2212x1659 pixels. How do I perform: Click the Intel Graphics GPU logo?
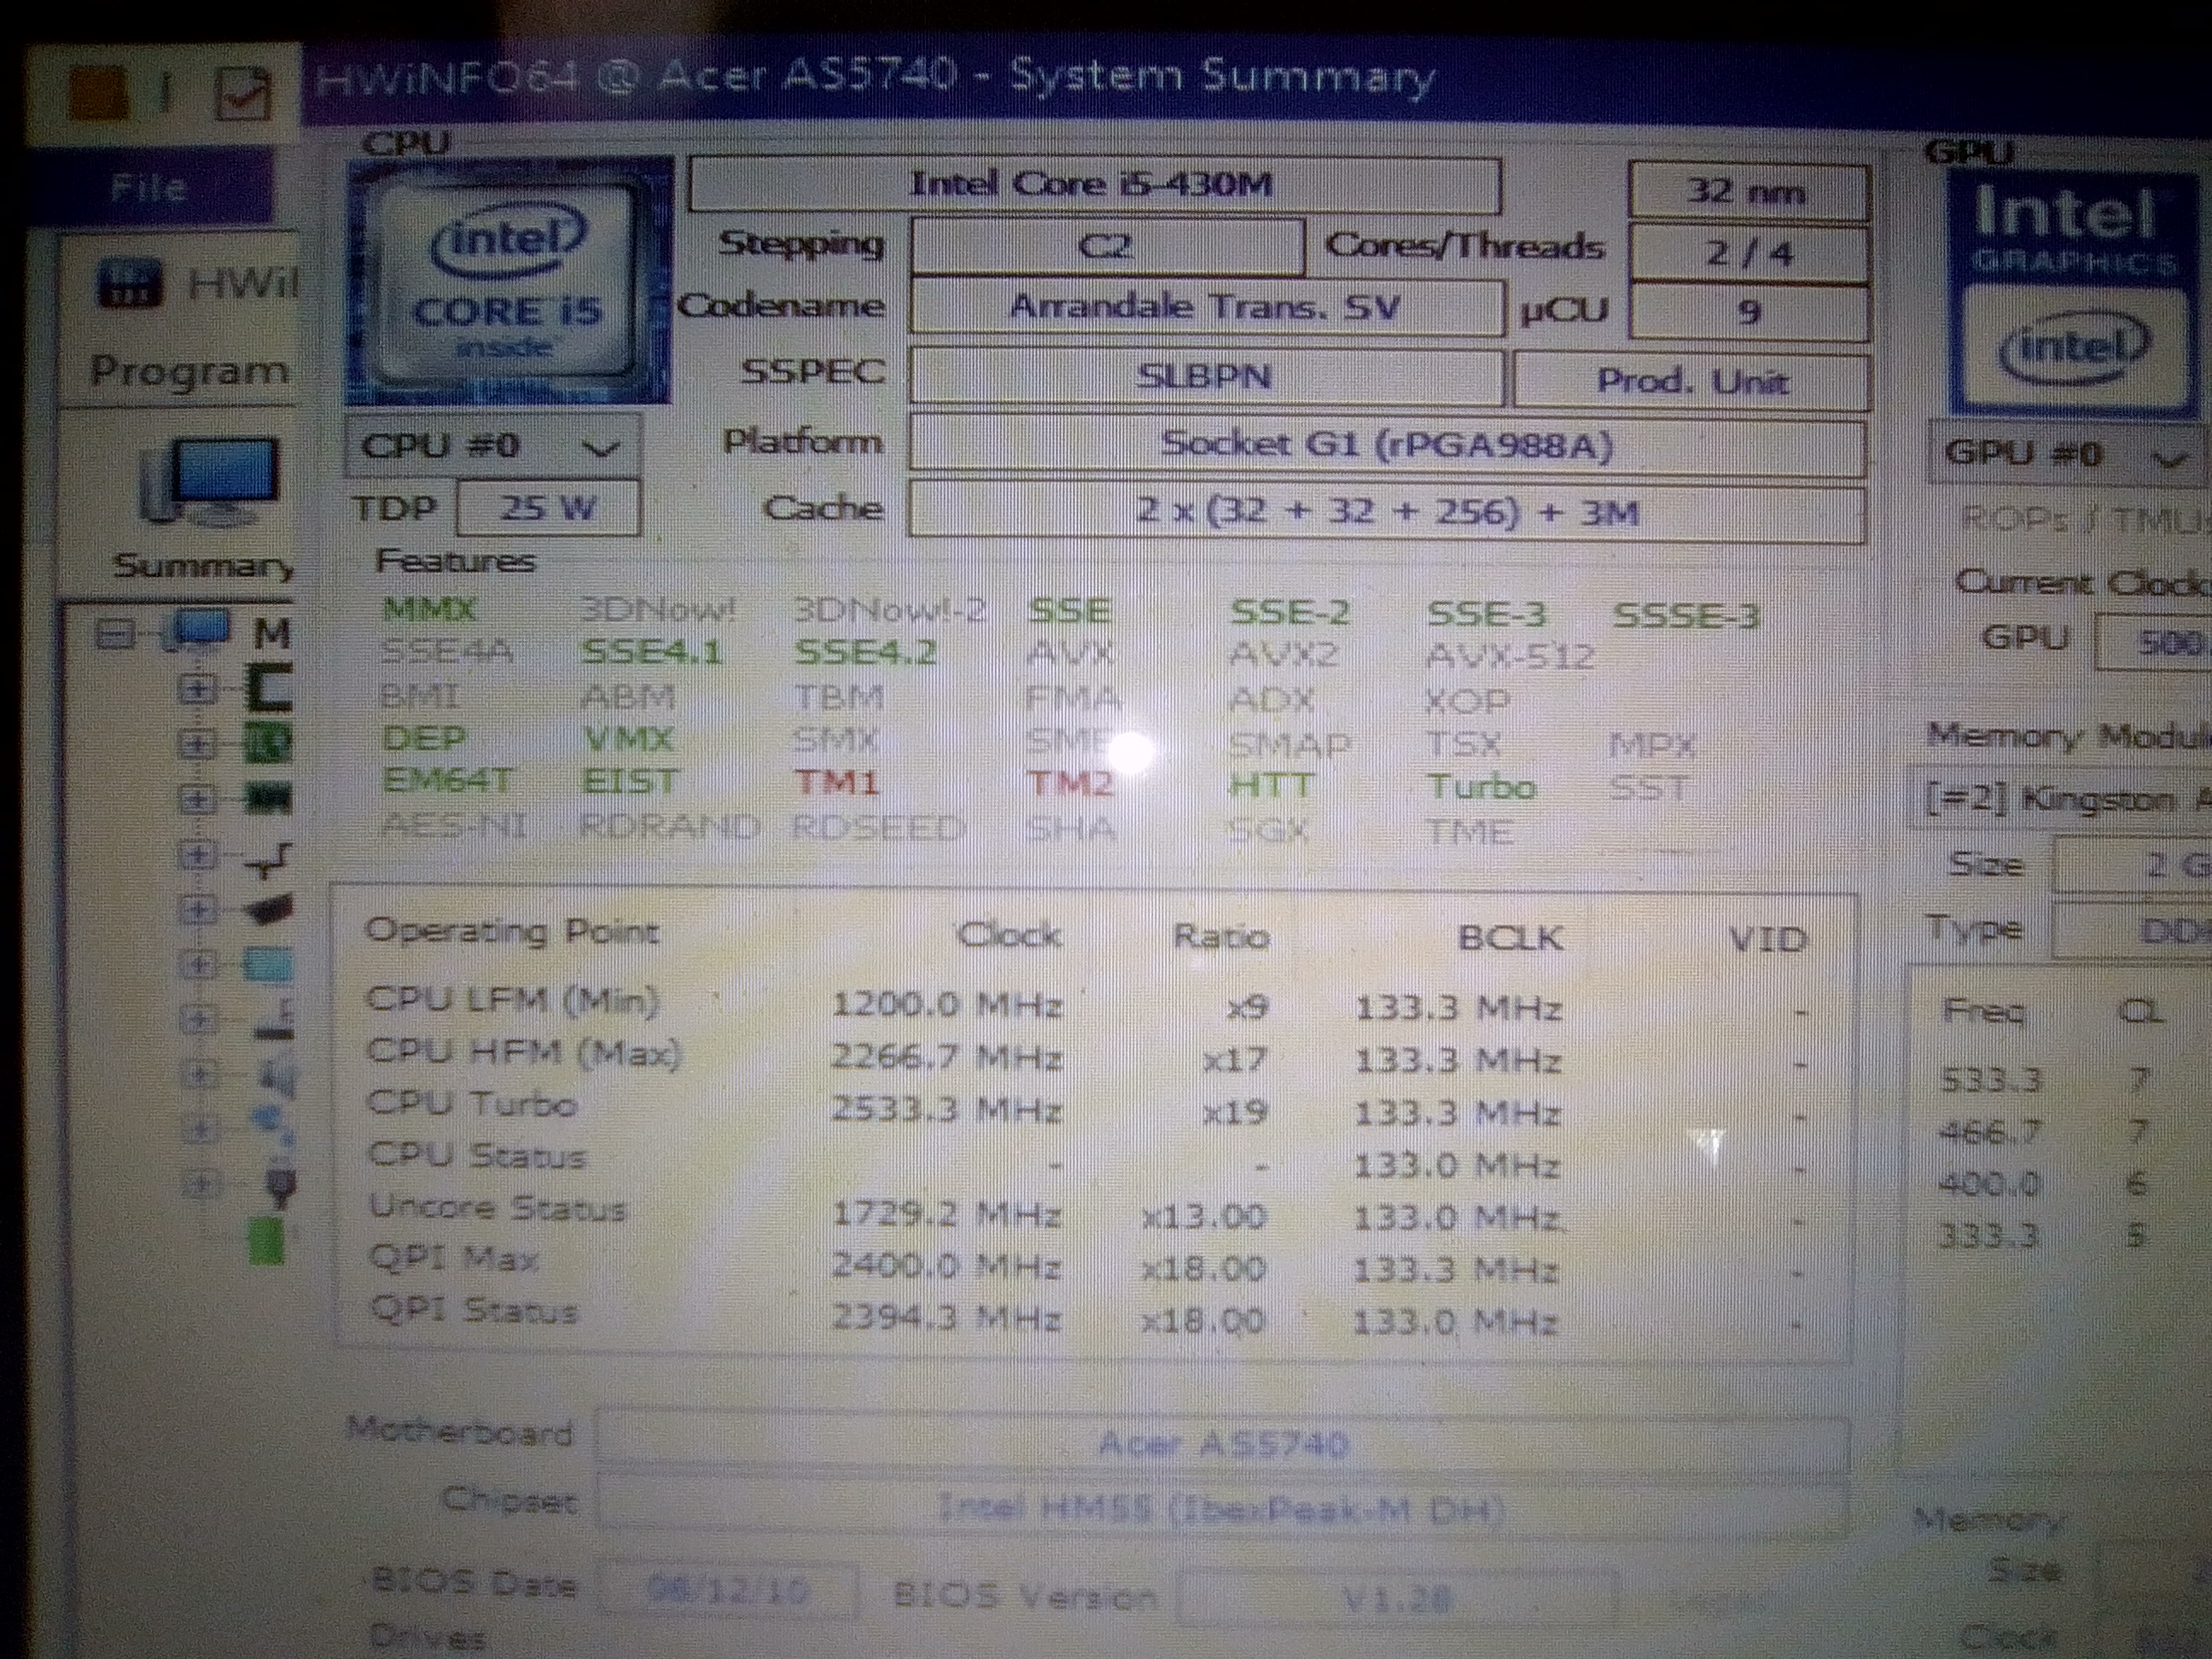click(2072, 290)
